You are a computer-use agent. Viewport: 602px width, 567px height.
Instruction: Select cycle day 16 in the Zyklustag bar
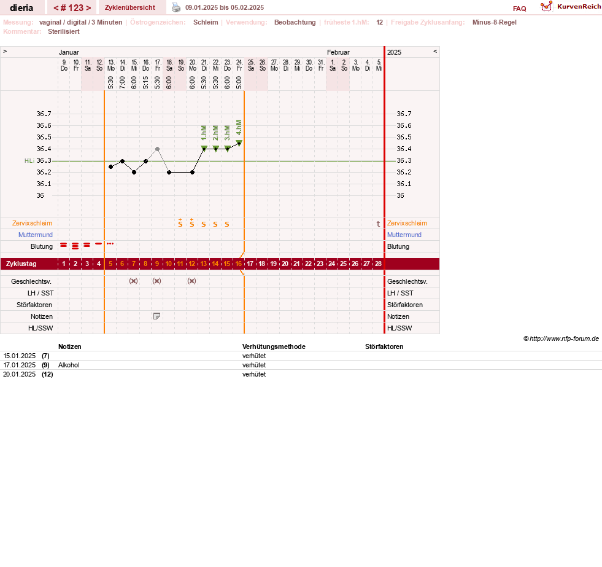pos(239,264)
